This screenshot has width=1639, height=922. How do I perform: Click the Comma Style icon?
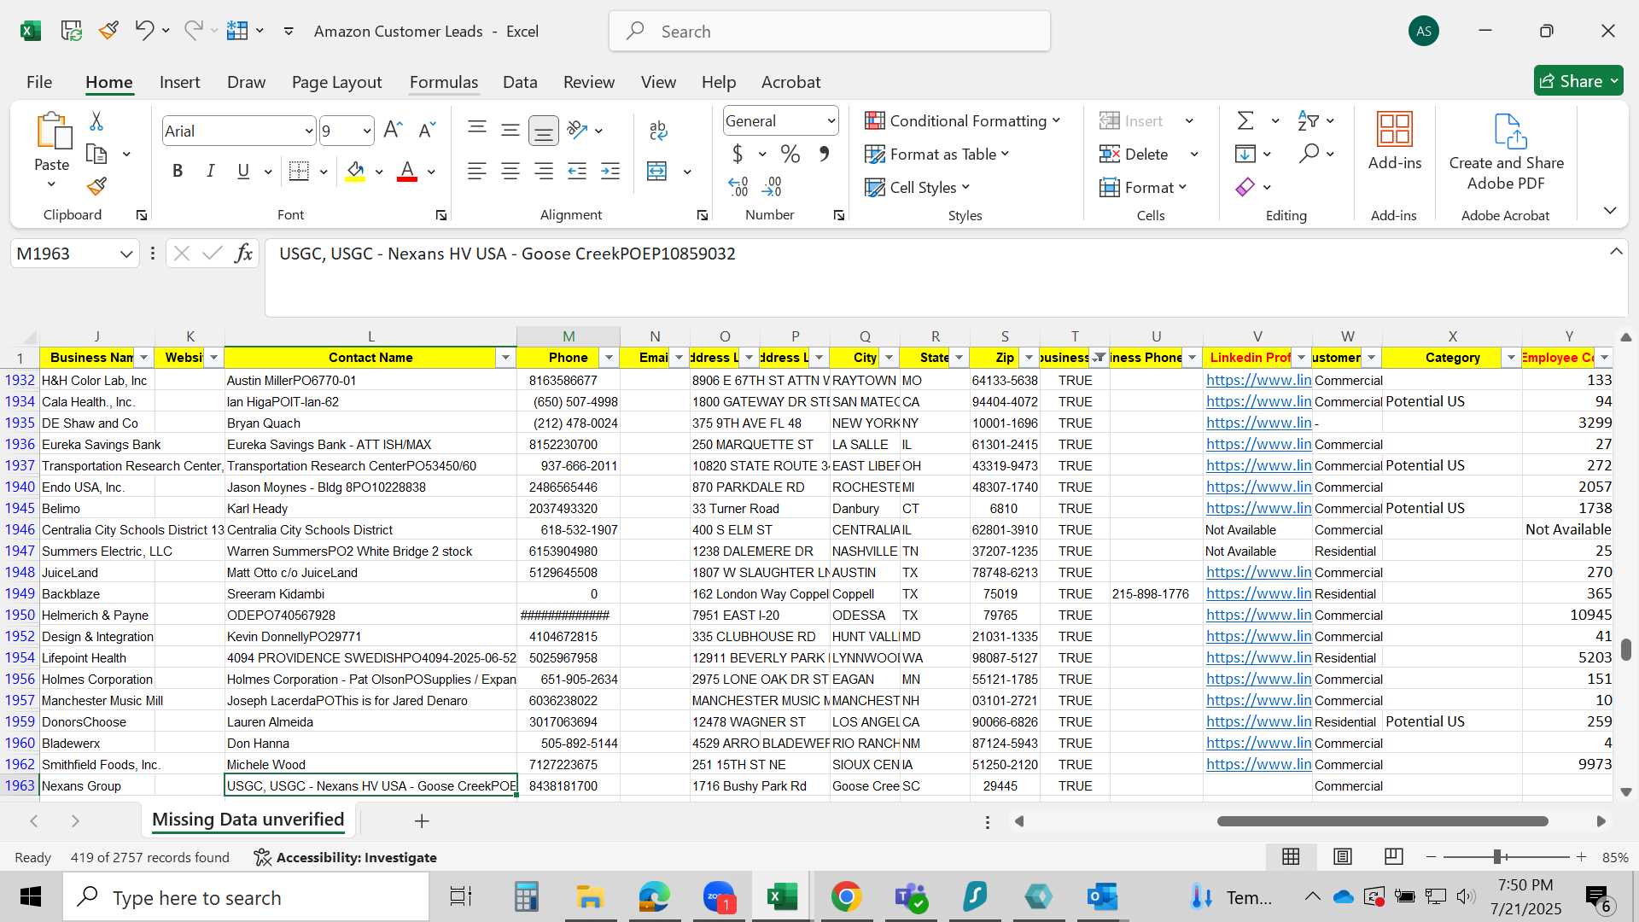coord(824,154)
